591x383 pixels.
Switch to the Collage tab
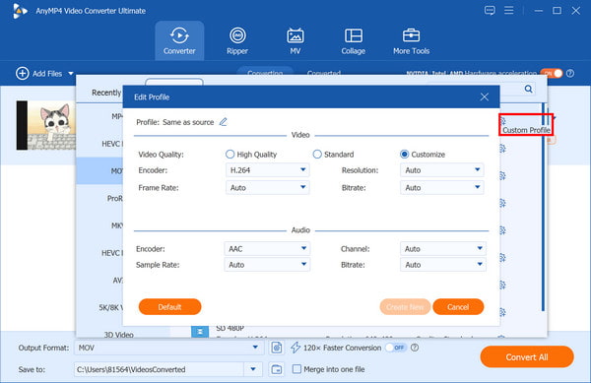354,40
